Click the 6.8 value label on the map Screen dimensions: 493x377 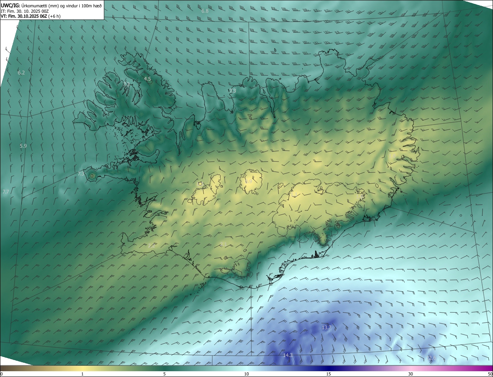(x=205, y=11)
